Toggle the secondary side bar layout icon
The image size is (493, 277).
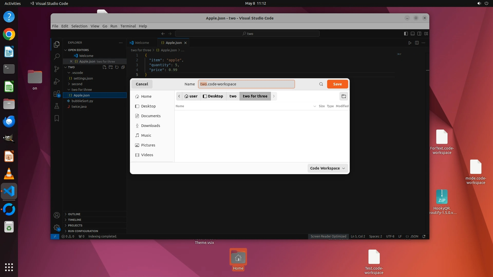click(x=419, y=34)
